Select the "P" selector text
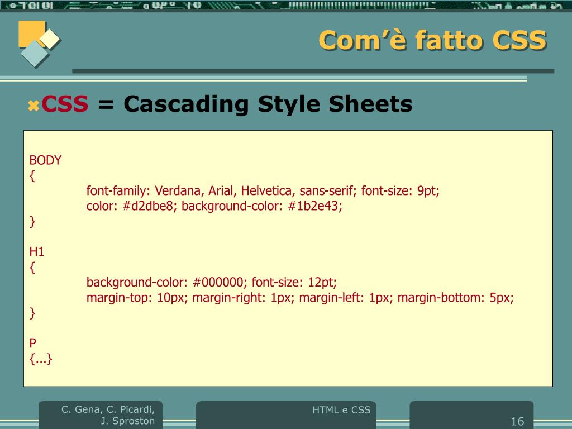572x429 pixels. coord(33,344)
